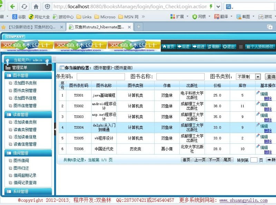This screenshot has height=205, width=276.
Task: Open the 截图 screenshot menu
Action: tap(245, 17)
